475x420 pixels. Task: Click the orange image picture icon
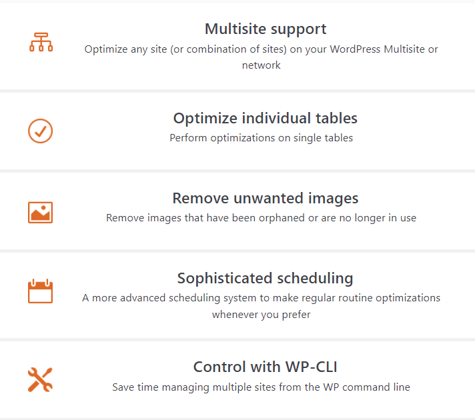(41, 212)
